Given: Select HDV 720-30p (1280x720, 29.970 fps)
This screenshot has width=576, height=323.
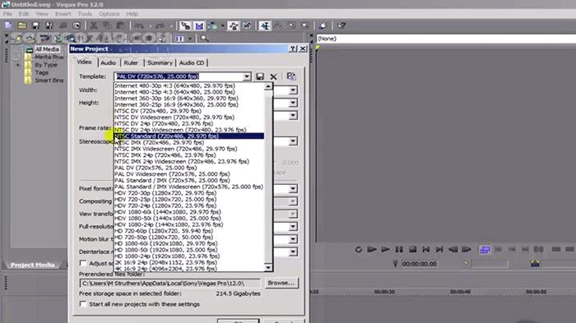Looking at the screenshot, I should 188,193.
